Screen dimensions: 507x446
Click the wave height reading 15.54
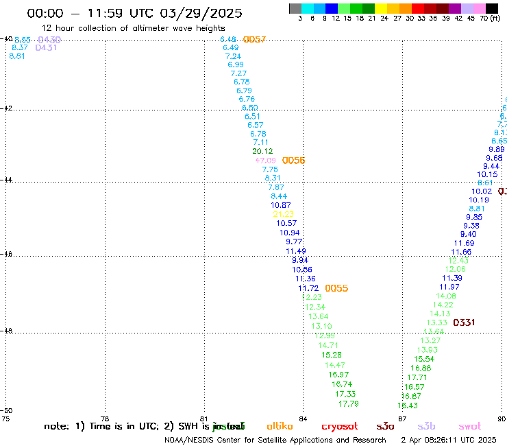point(424,359)
